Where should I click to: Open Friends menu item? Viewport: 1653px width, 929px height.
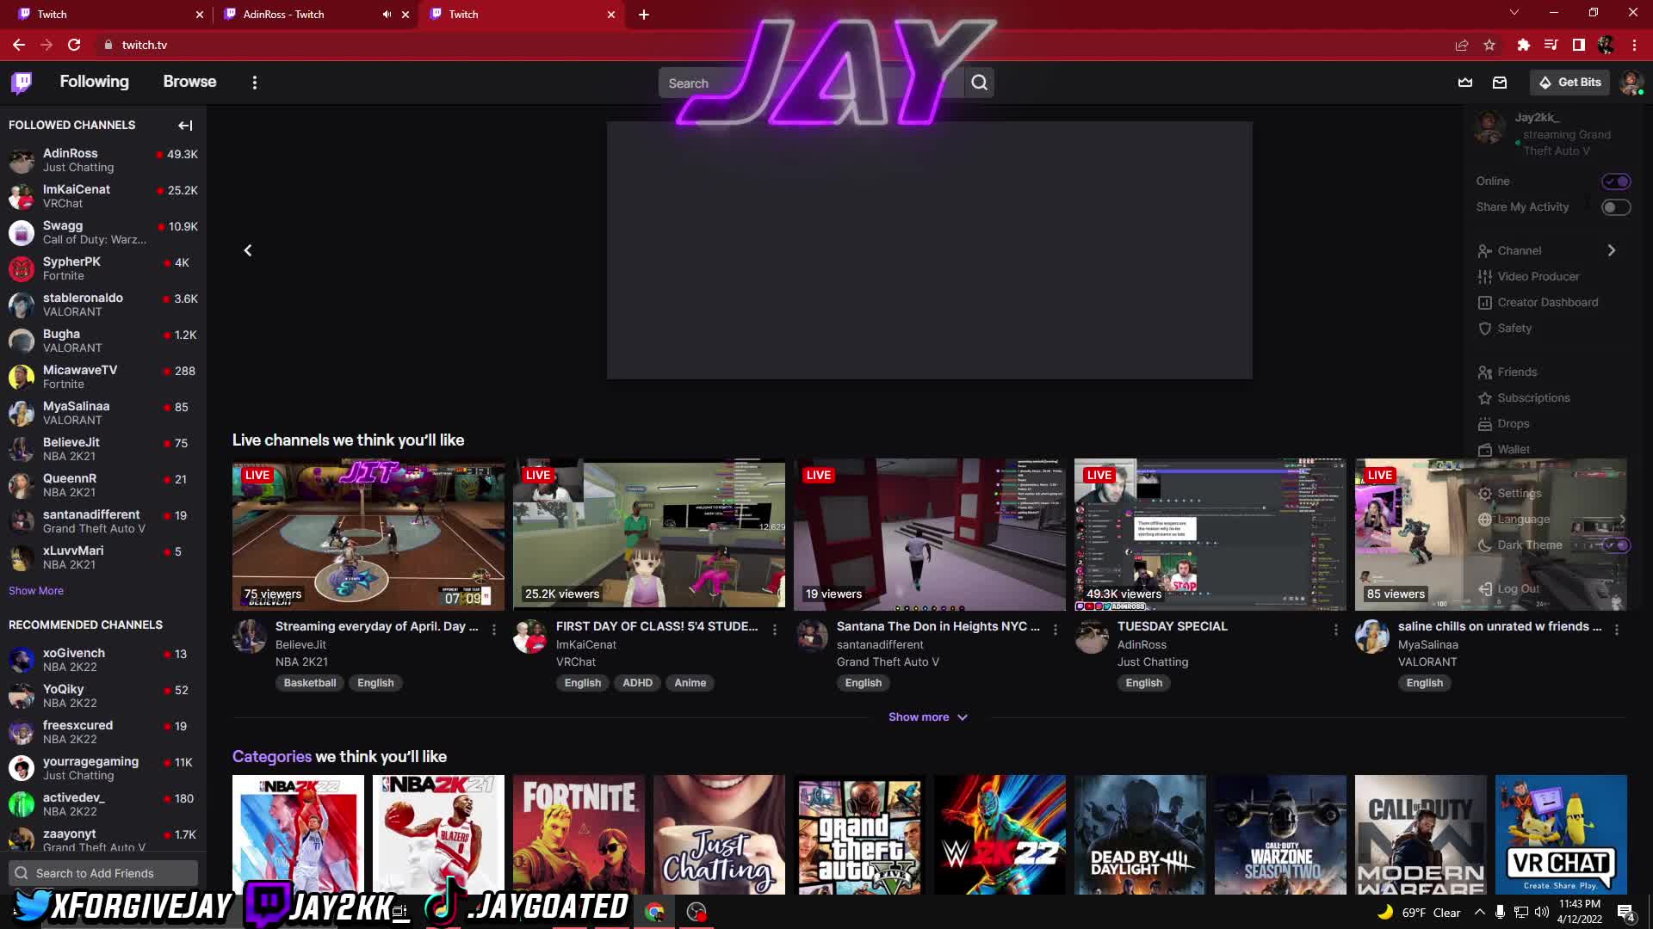pos(1508,372)
